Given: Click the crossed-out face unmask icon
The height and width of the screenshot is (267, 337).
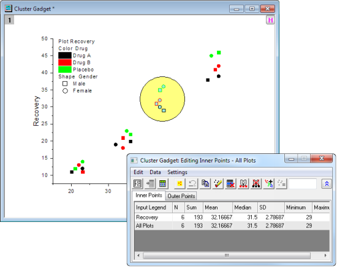Looking at the screenshot, I should (x=256, y=184).
